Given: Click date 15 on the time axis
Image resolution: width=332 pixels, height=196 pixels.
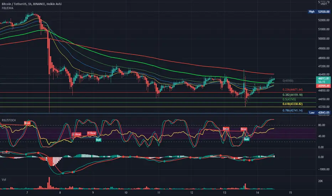Looking at the screenshot, I should [x=291, y=192].
